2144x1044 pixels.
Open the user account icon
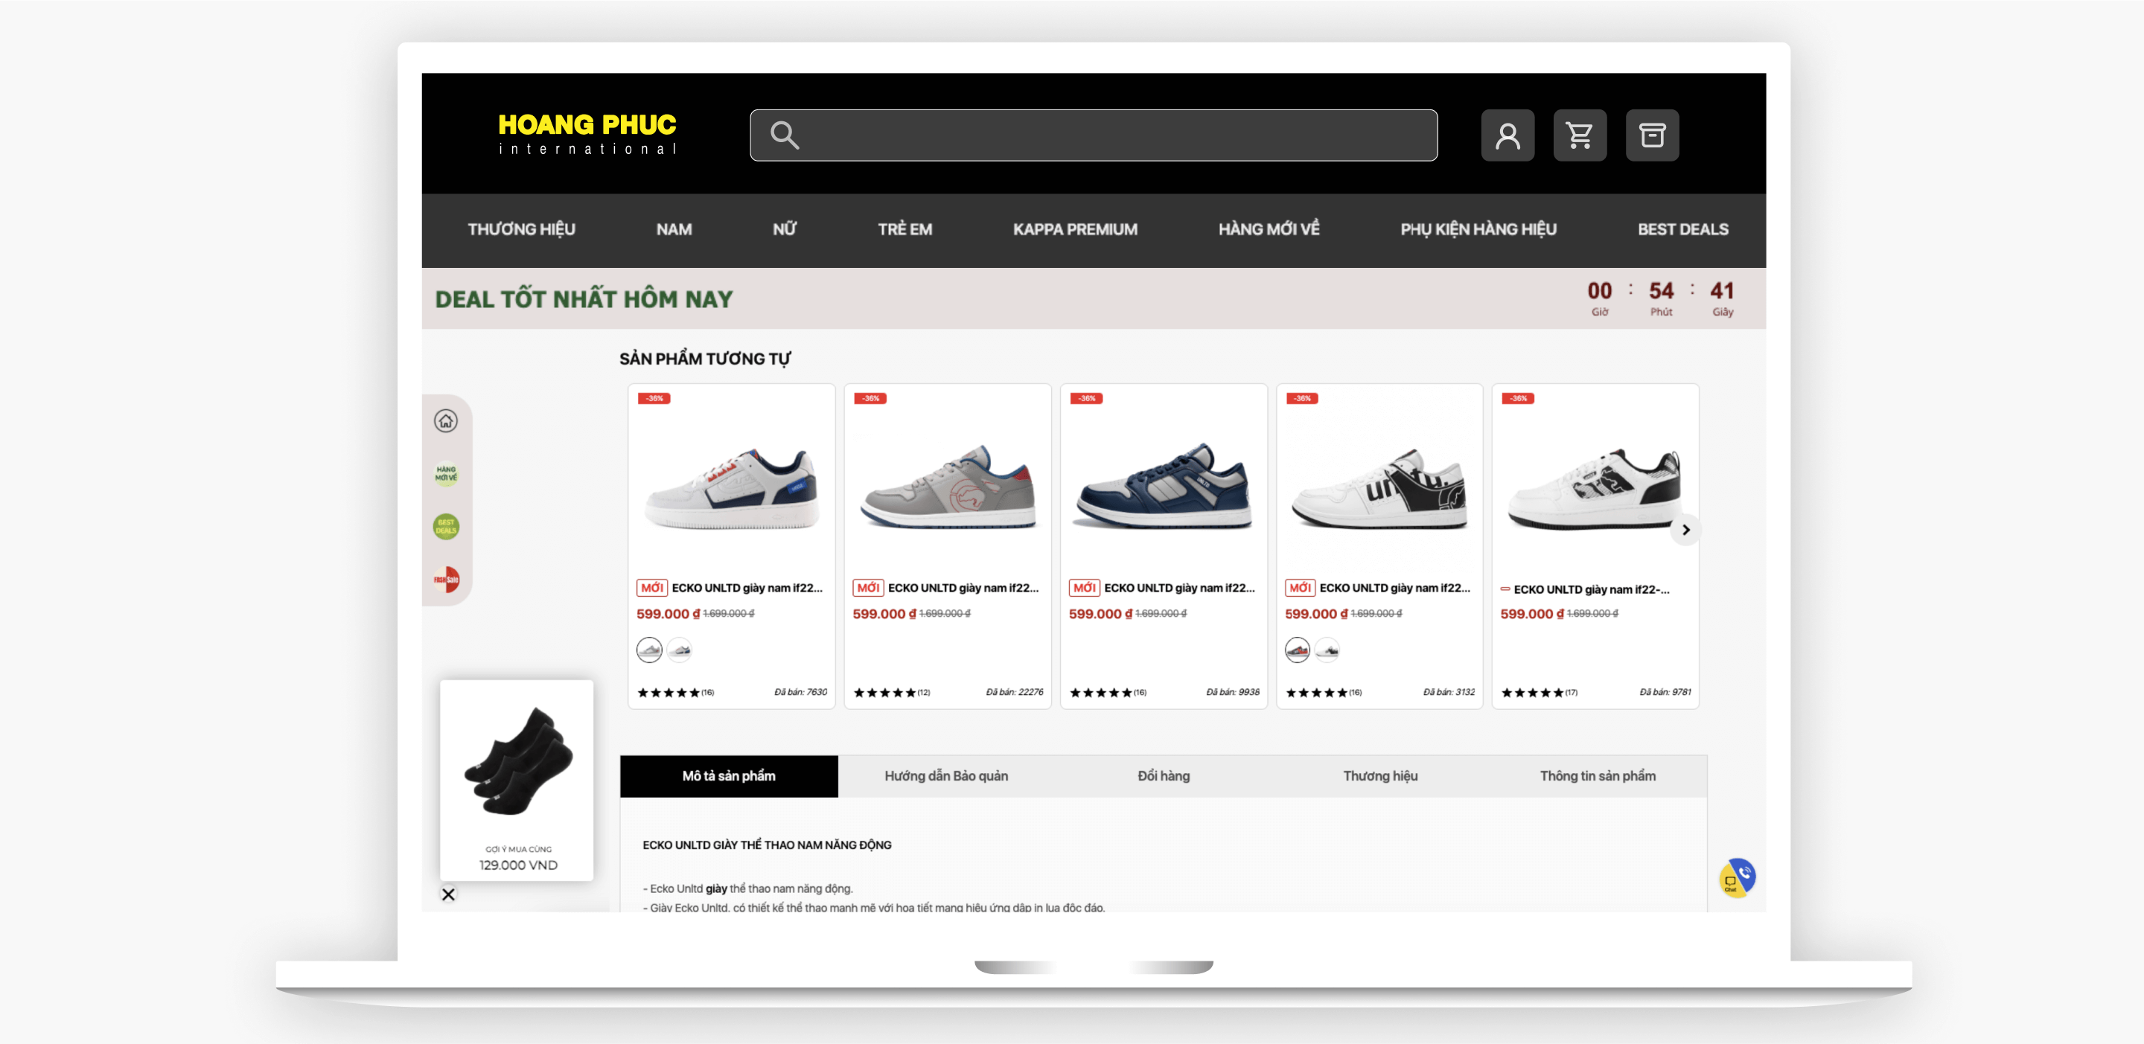coord(1507,135)
